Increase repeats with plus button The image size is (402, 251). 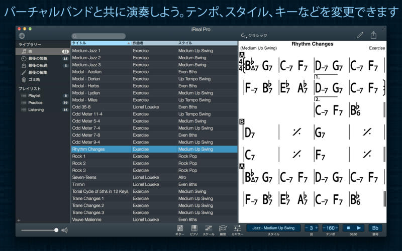click(x=317, y=228)
